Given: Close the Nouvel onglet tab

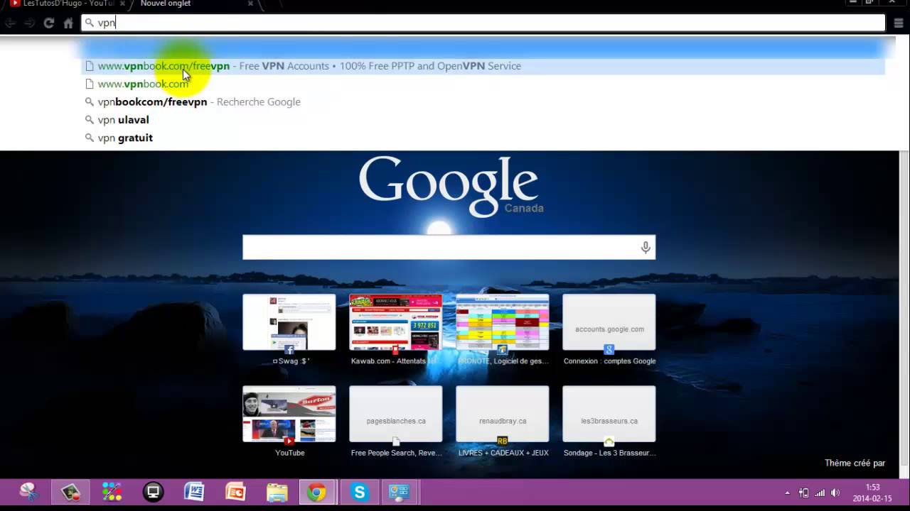Looking at the screenshot, I should pos(250,4).
